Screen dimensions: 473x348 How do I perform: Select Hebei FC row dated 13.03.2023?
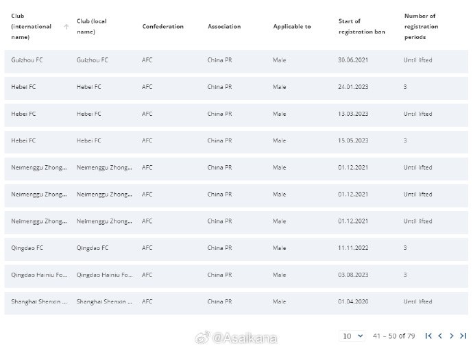tap(236, 115)
